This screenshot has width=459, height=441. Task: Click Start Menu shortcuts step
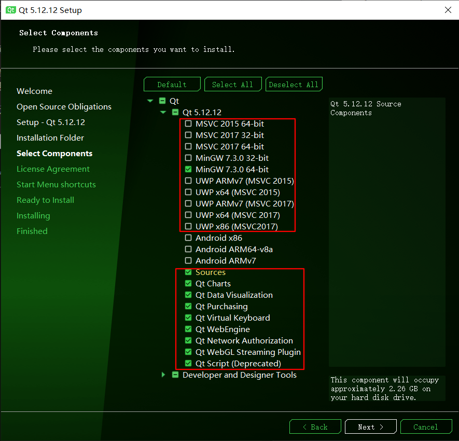coord(56,185)
